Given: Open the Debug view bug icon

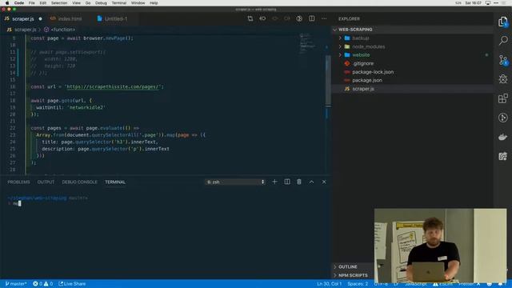Looking at the screenshot, I should (x=503, y=79).
